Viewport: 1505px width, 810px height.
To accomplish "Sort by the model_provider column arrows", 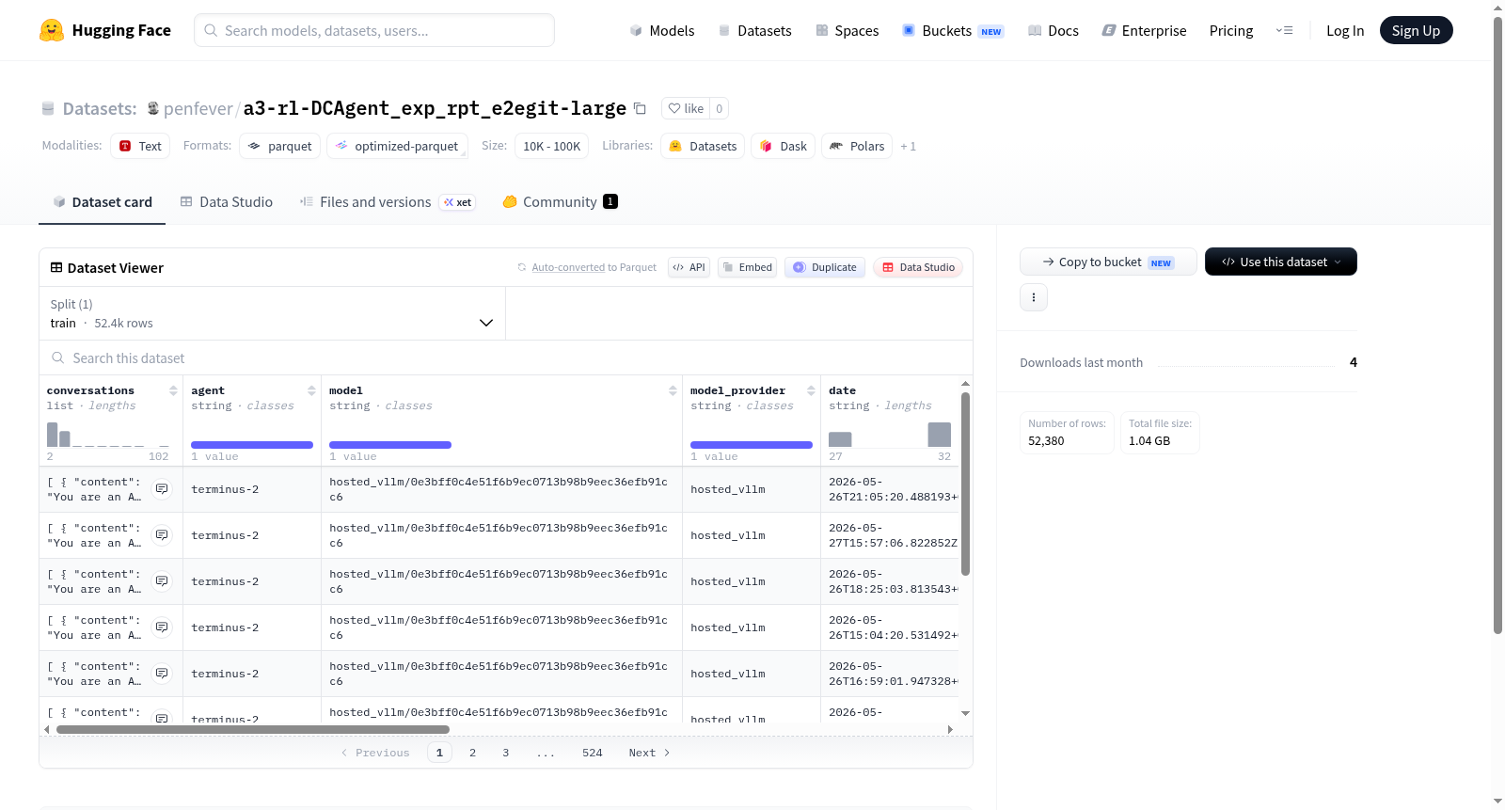I will tap(811, 390).
